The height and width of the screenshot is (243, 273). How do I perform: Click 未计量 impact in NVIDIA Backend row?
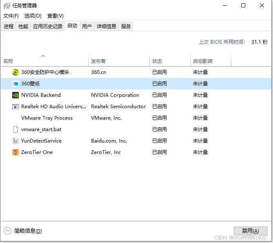pos(200,95)
